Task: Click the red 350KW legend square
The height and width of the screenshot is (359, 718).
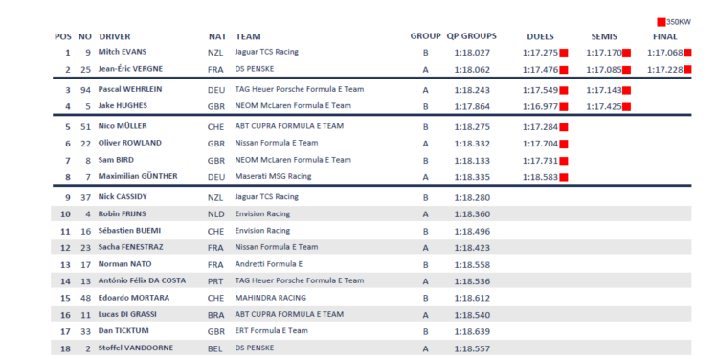Action: click(662, 22)
